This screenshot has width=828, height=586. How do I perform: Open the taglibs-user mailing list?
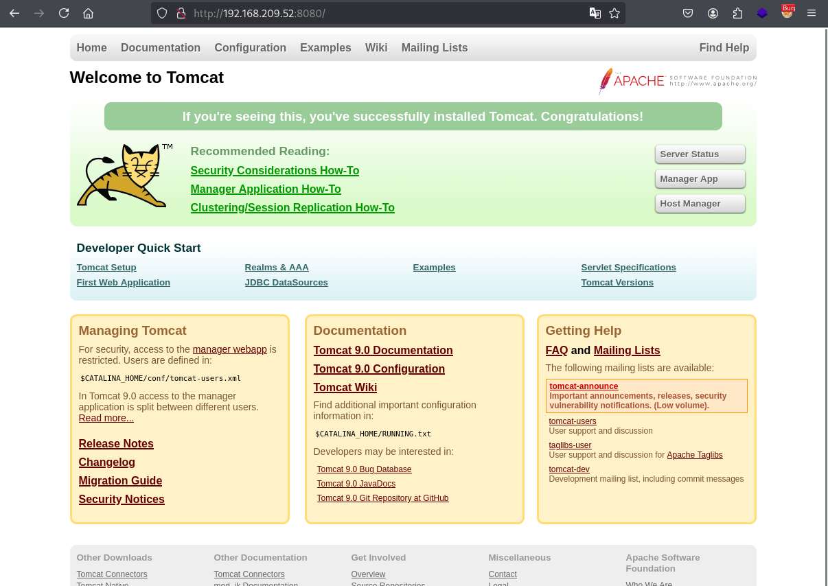tap(571, 445)
